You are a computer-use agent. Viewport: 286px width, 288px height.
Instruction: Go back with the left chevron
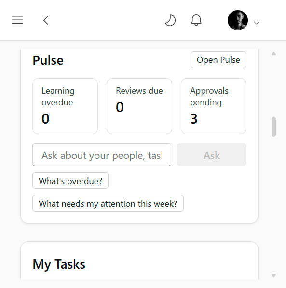point(46,20)
